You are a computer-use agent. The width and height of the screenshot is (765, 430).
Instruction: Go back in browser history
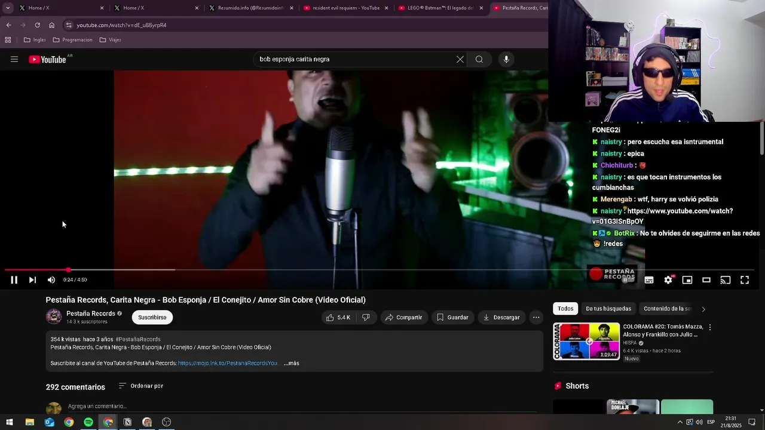point(8,25)
